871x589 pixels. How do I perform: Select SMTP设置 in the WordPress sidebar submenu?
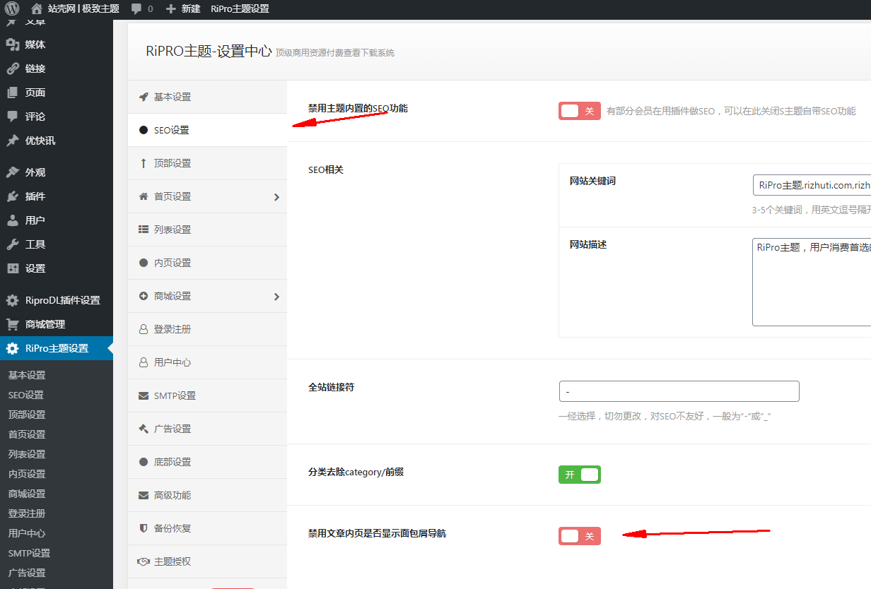[x=29, y=553]
